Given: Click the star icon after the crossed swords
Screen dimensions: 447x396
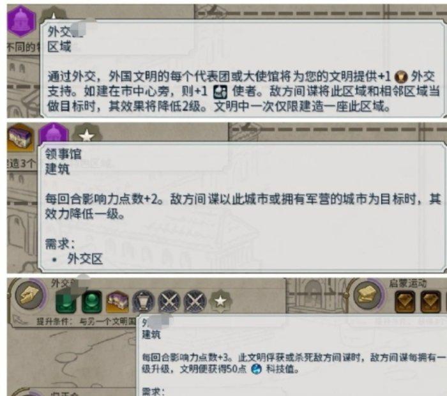Looking at the screenshot, I should (x=220, y=301).
